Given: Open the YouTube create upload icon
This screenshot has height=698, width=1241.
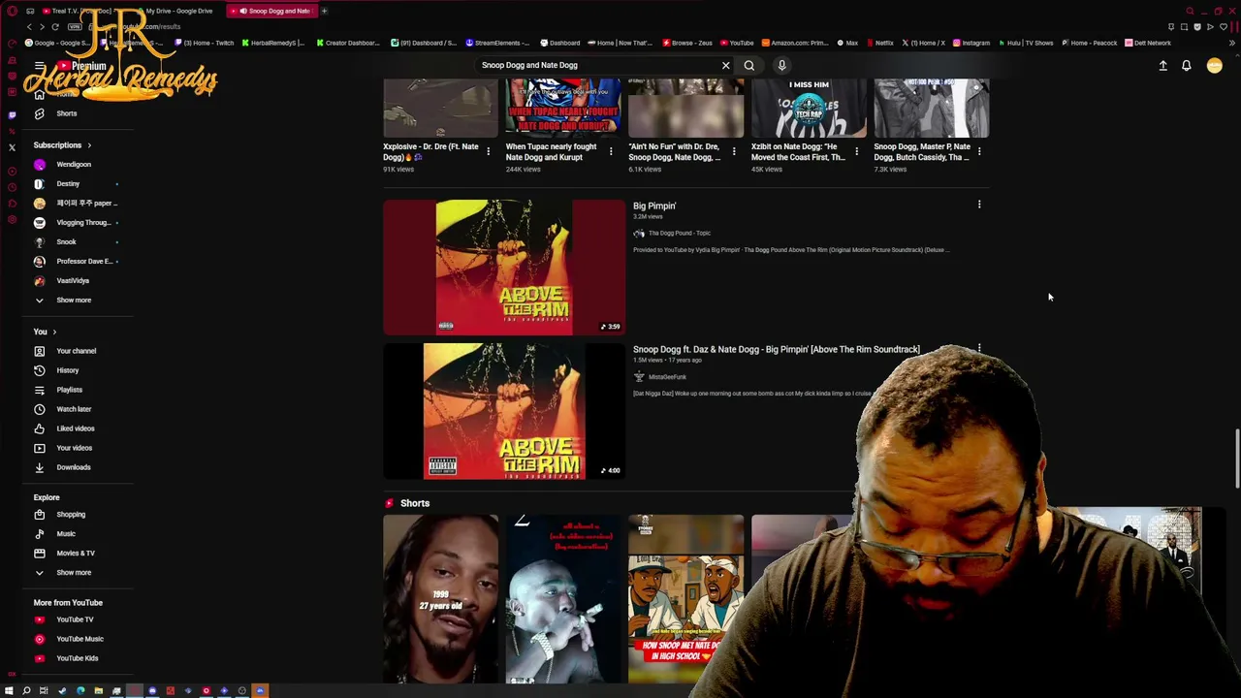Looking at the screenshot, I should click(1162, 65).
